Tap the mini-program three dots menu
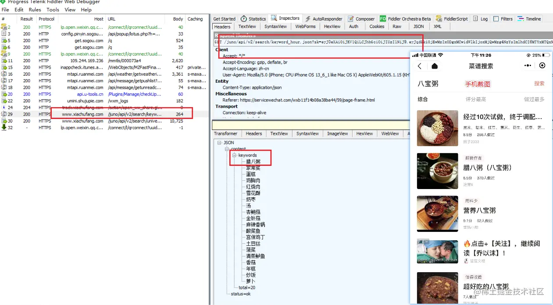Screen dimensions: 553x305 click(x=528, y=66)
